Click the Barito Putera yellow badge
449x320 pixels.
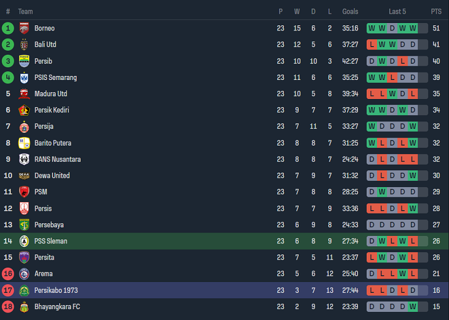click(24, 143)
